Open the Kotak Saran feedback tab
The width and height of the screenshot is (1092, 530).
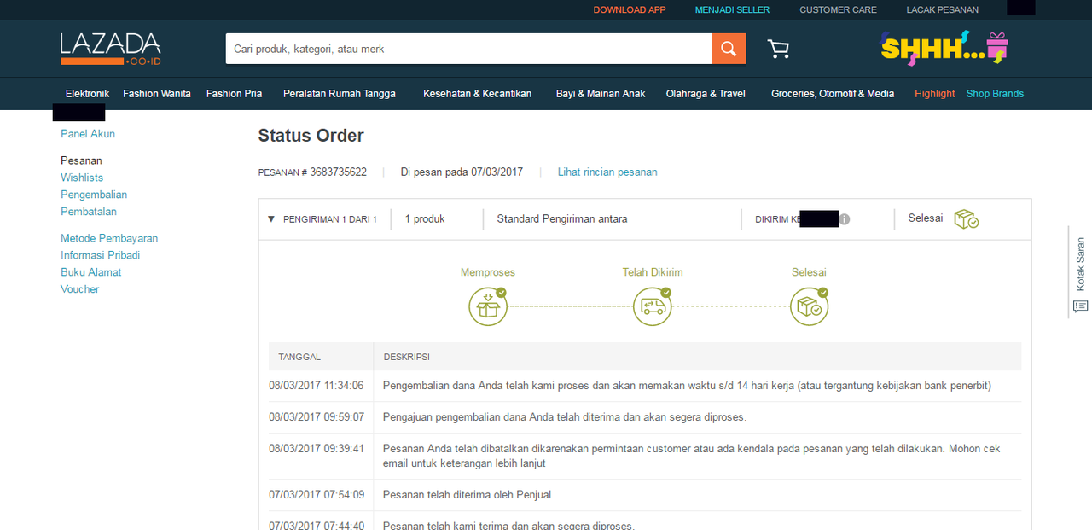click(x=1080, y=272)
